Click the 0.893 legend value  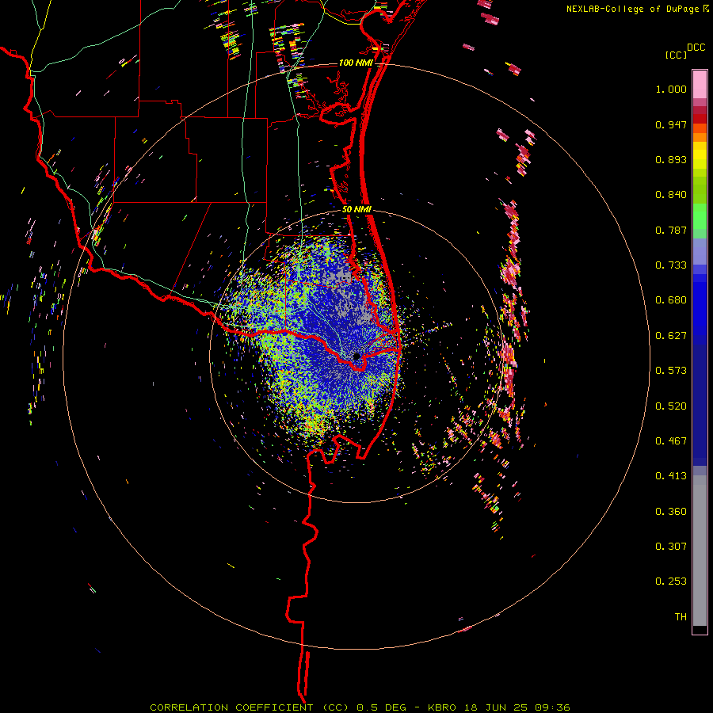[671, 159]
